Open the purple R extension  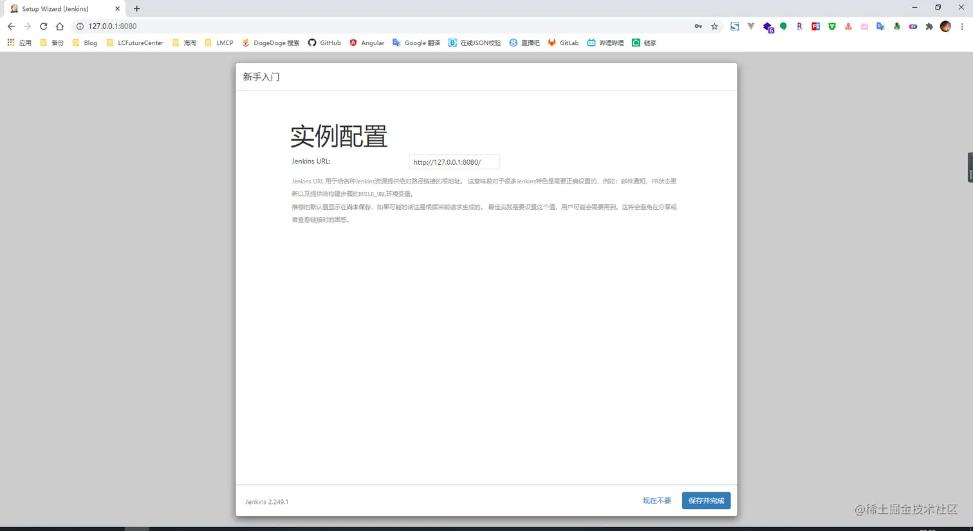click(x=799, y=26)
